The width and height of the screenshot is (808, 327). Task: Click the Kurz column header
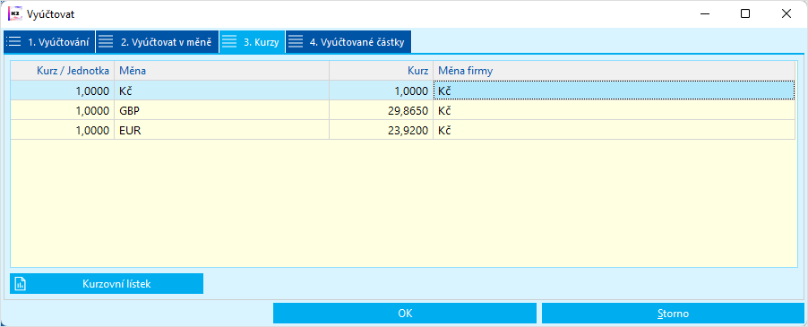point(382,71)
